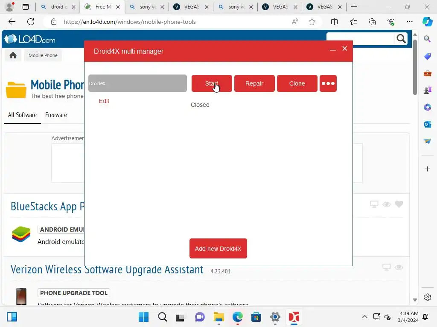Image resolution: width=437 pixels, height=327 pixels.
Task: Select the Freeware tab
Action: (56, 115)
